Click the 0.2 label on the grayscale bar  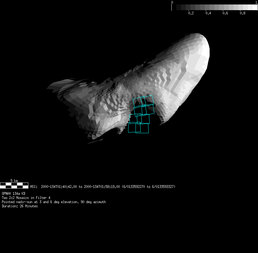pyautogui.click(x=191, y=13)
